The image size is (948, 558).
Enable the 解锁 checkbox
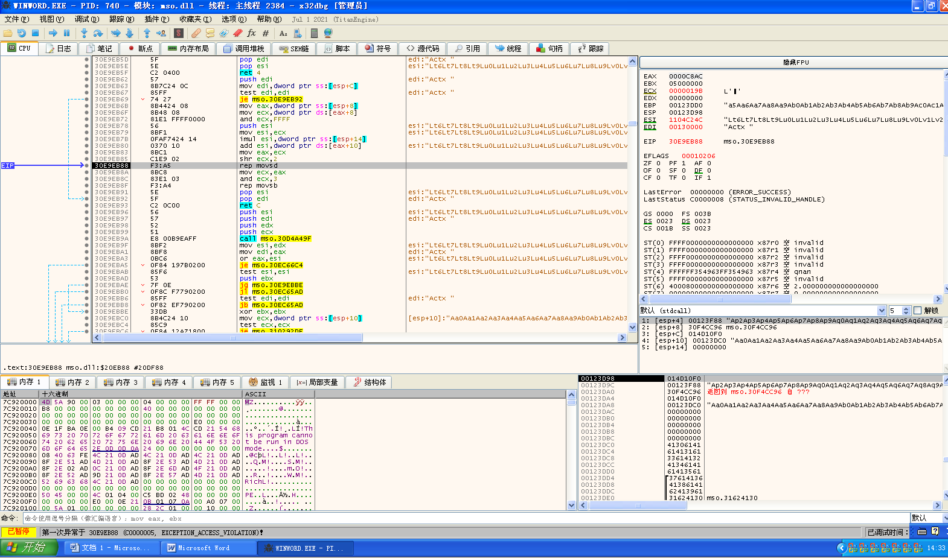coord(918,311)
